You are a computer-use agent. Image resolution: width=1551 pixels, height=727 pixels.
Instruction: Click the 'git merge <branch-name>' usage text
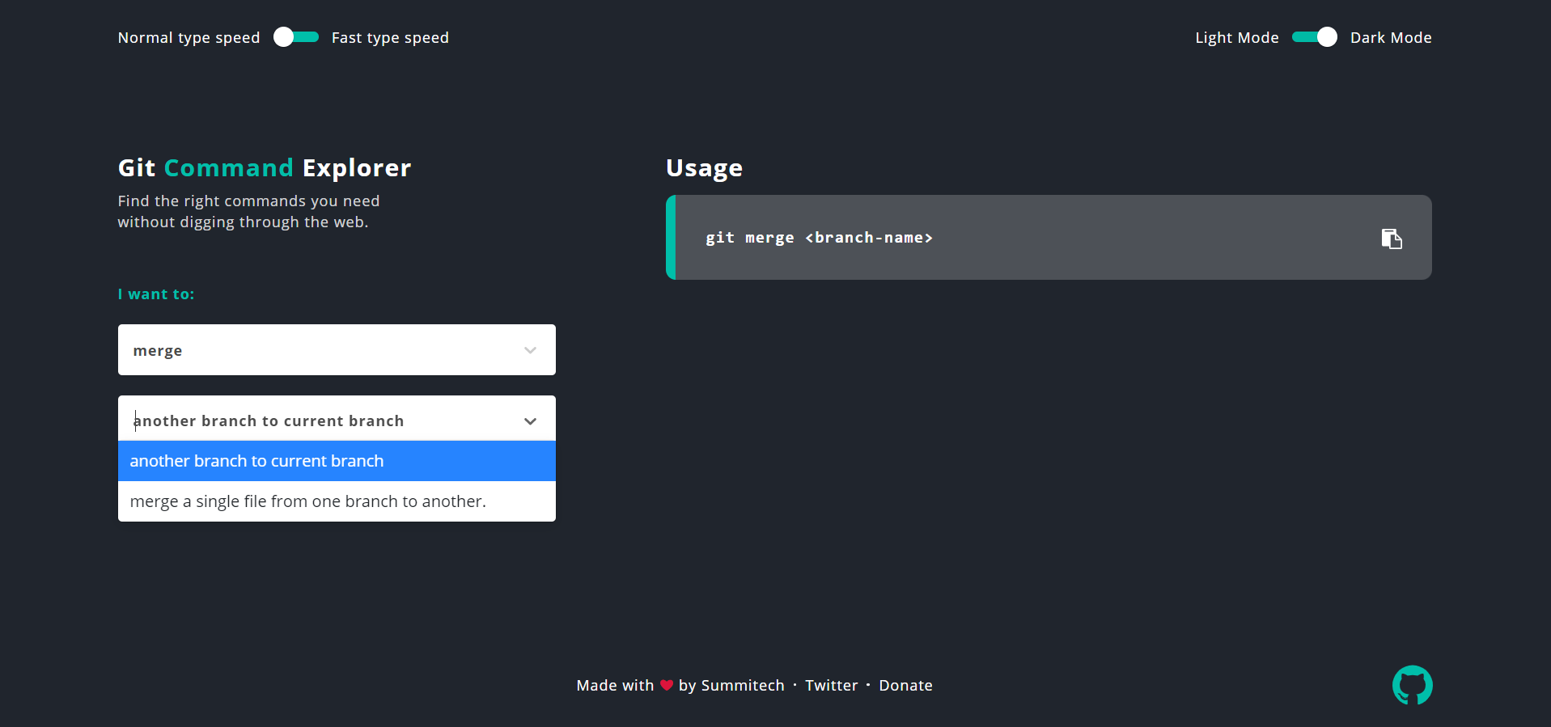click(x=819, y=238)
